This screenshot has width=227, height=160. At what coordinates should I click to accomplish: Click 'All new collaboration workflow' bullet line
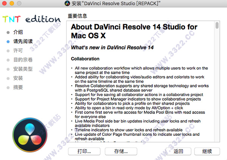[141, 70]
